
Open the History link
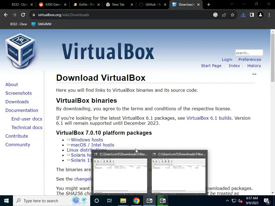tap(254, 66)
